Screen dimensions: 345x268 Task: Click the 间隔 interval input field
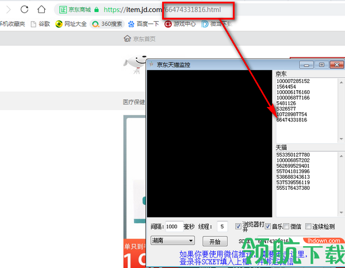[174, 227]
